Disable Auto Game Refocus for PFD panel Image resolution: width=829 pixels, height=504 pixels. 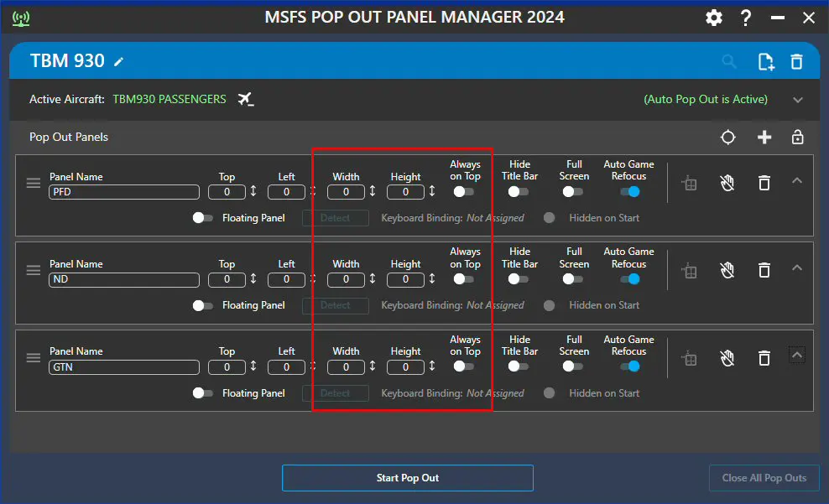pos(629,192)
